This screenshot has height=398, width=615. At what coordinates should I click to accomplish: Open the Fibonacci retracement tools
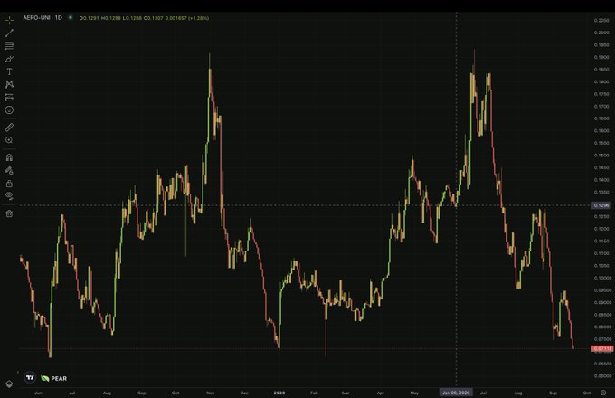9,46
